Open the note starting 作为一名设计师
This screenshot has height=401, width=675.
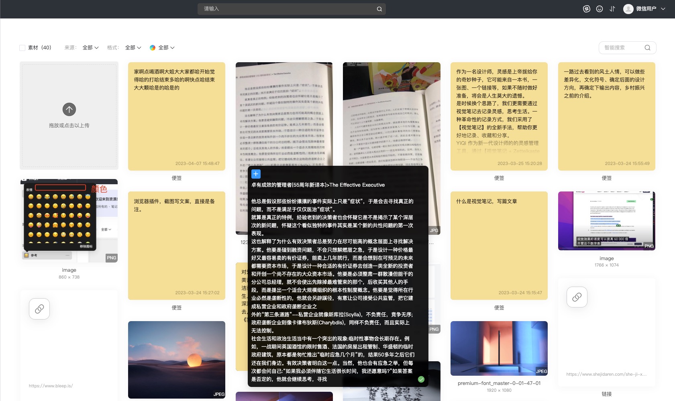point(499,116)
